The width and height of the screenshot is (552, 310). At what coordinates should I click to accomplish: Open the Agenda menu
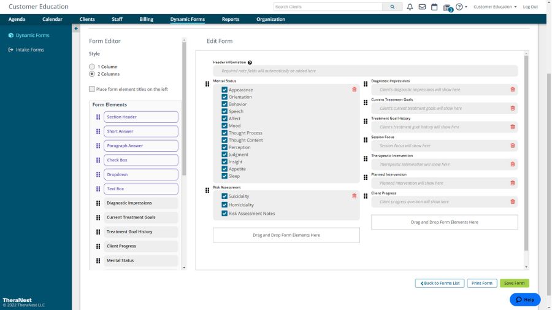[x=17, y=20]
